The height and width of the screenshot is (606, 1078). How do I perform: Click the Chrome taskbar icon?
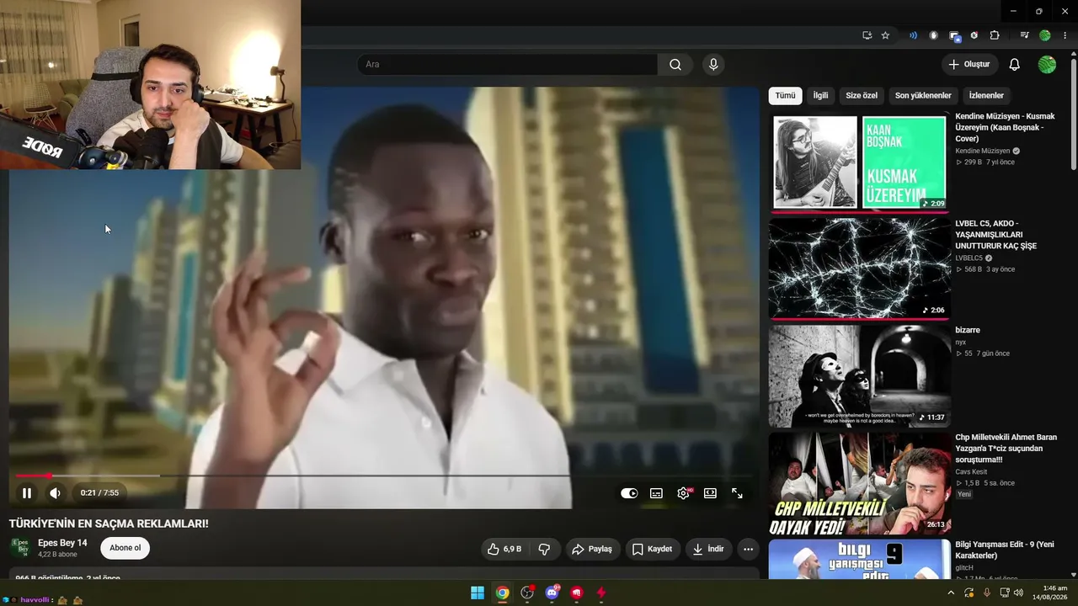coord(502,593)
